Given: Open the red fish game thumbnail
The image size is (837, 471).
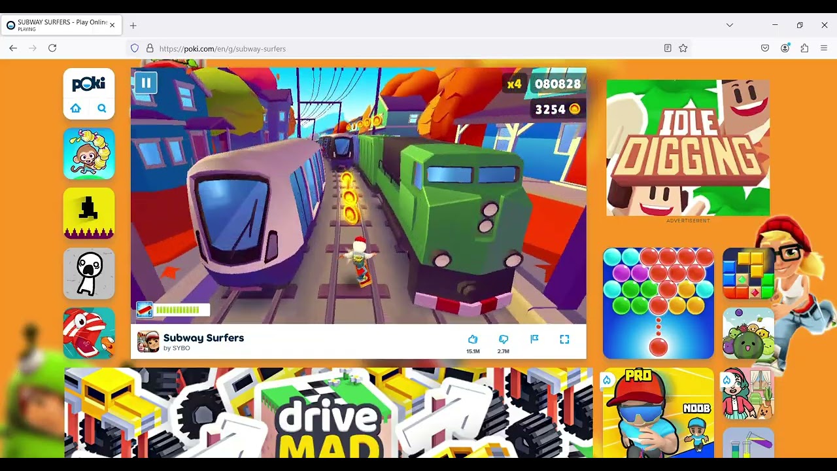Looking at the screenshot, I should (x=89, y=334).
